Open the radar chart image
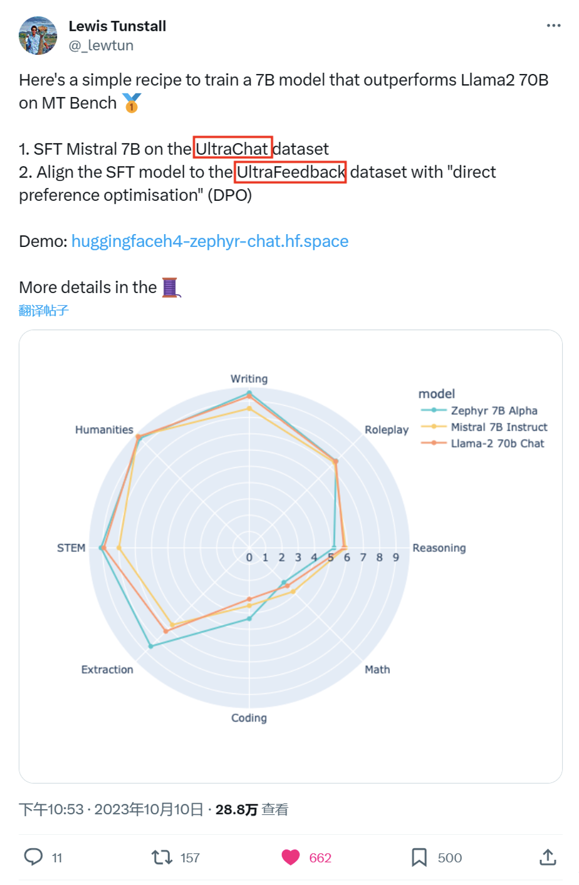The width and height of the screenshot is (579, 885). pos(291,556)
